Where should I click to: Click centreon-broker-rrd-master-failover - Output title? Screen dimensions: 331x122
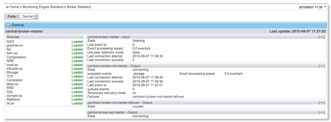(120, 103)
